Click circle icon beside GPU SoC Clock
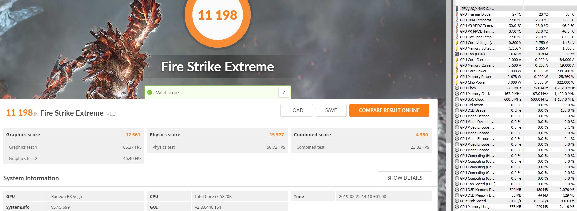 pyautogui.click(x=457, y=99)
